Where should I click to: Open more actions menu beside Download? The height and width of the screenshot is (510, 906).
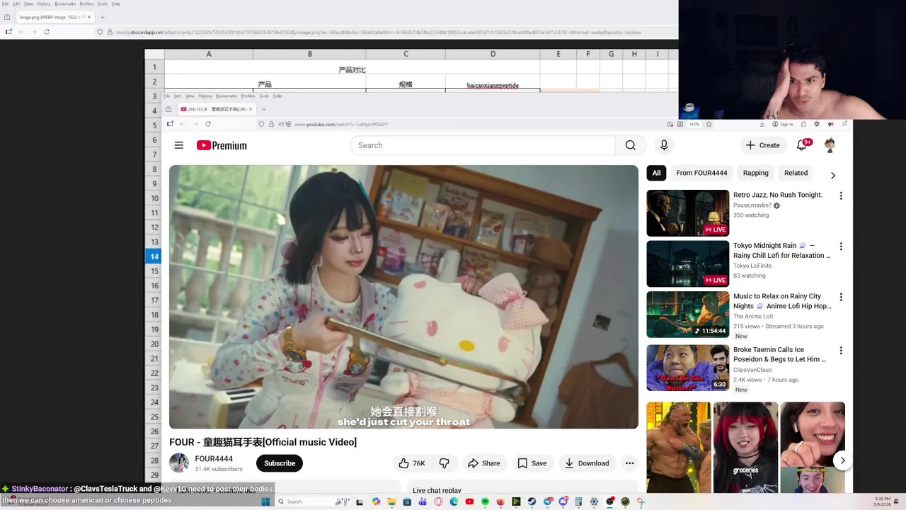click(x=629, y=463)
